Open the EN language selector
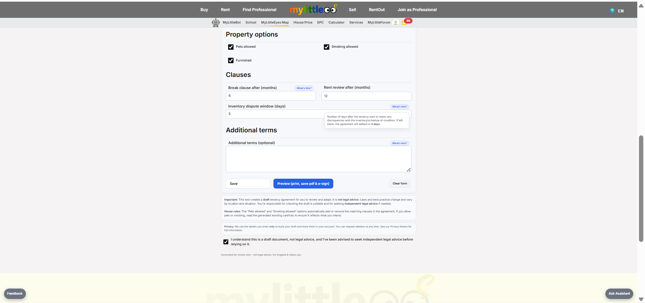Screen dimensions: 645x303 click(x=620, y=11)
